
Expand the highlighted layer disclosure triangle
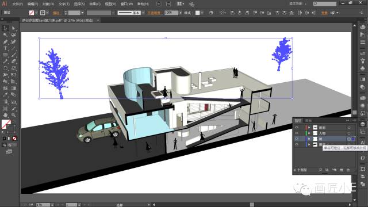(x=309, y=139)
